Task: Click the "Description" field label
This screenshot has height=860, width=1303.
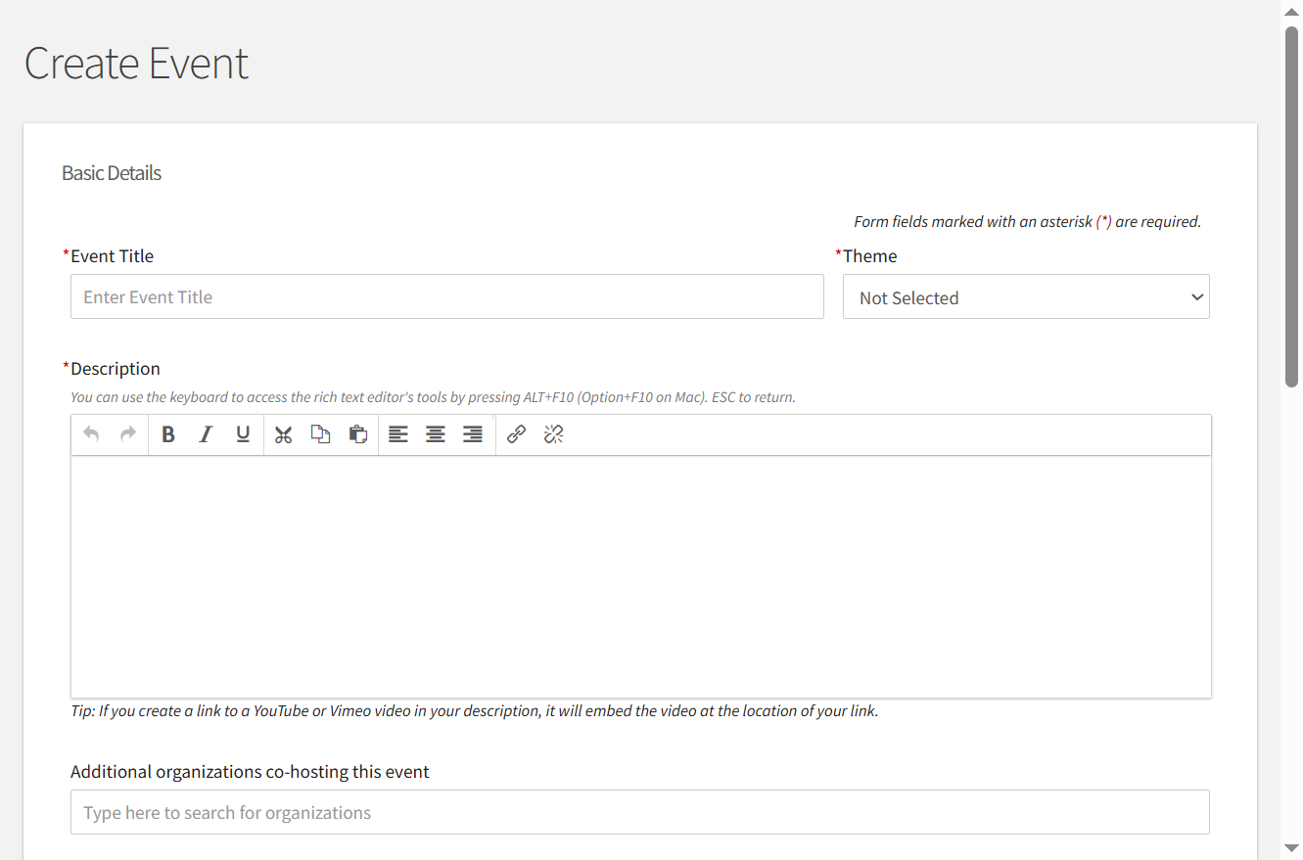Action: pyautogui.click(x=116, y=369)
